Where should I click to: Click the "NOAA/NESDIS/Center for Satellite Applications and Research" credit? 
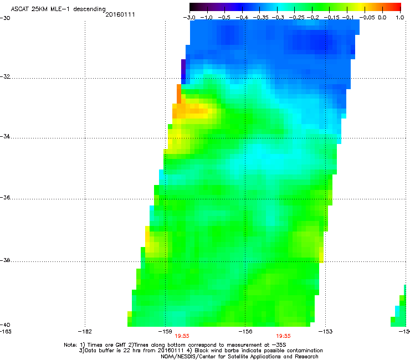(239, 357)
